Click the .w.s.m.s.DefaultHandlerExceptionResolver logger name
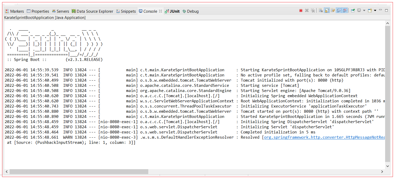 [187, 137]
